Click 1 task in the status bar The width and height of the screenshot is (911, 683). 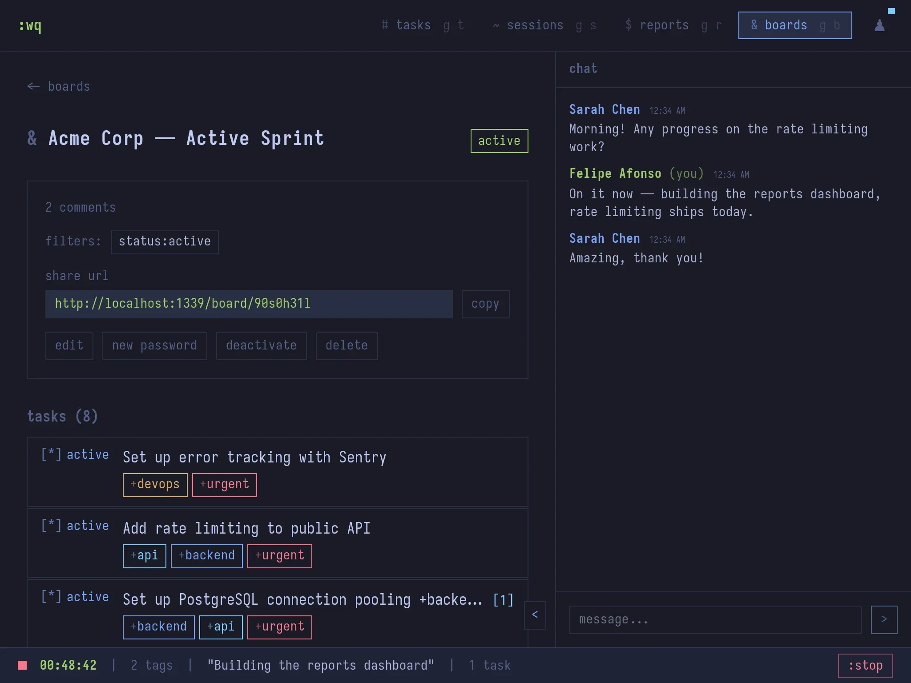click(489, 665)
